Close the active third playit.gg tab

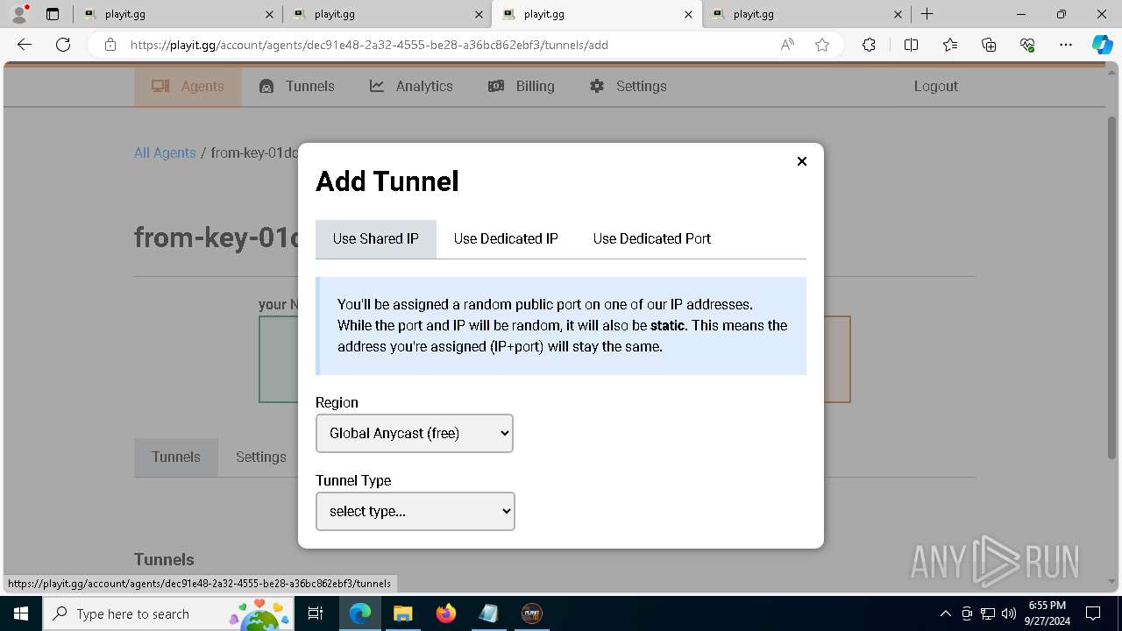coord(688,14)
